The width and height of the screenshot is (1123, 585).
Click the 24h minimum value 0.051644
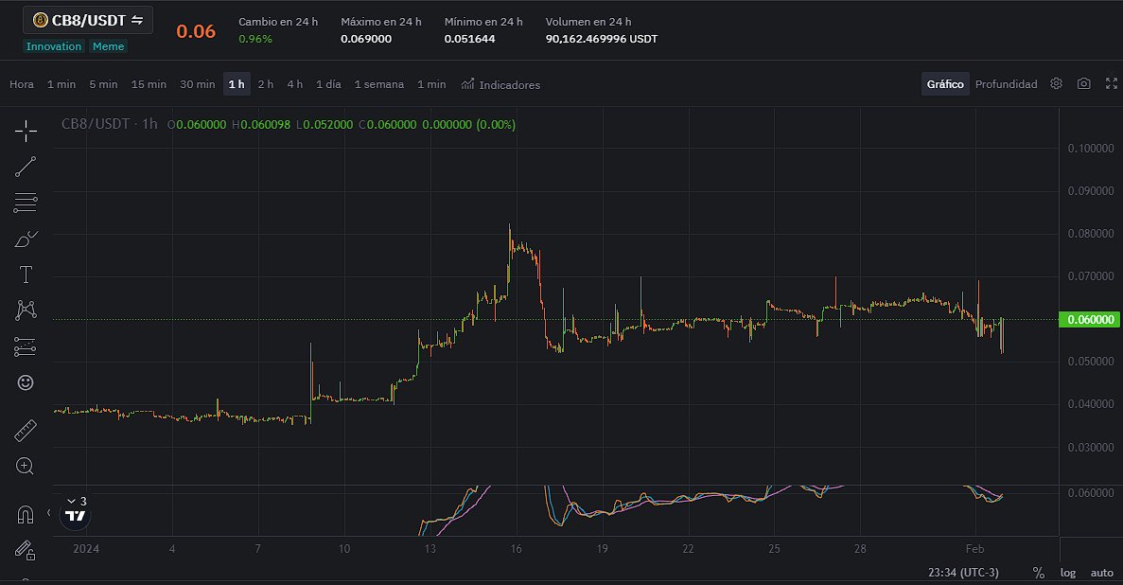tap(470, 39)
